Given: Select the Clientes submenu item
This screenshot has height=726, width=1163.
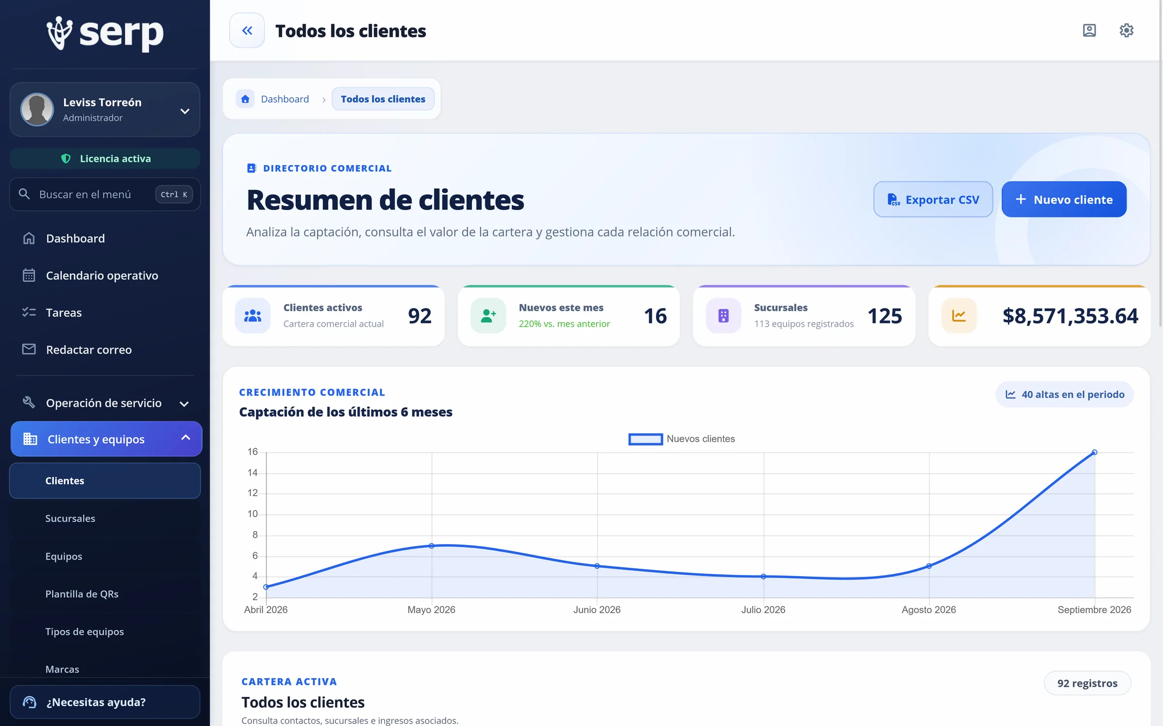Looking at the screenshot, I should click(105, 481).
